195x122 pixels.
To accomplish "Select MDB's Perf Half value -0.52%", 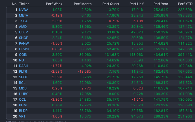I will (137, 88).
